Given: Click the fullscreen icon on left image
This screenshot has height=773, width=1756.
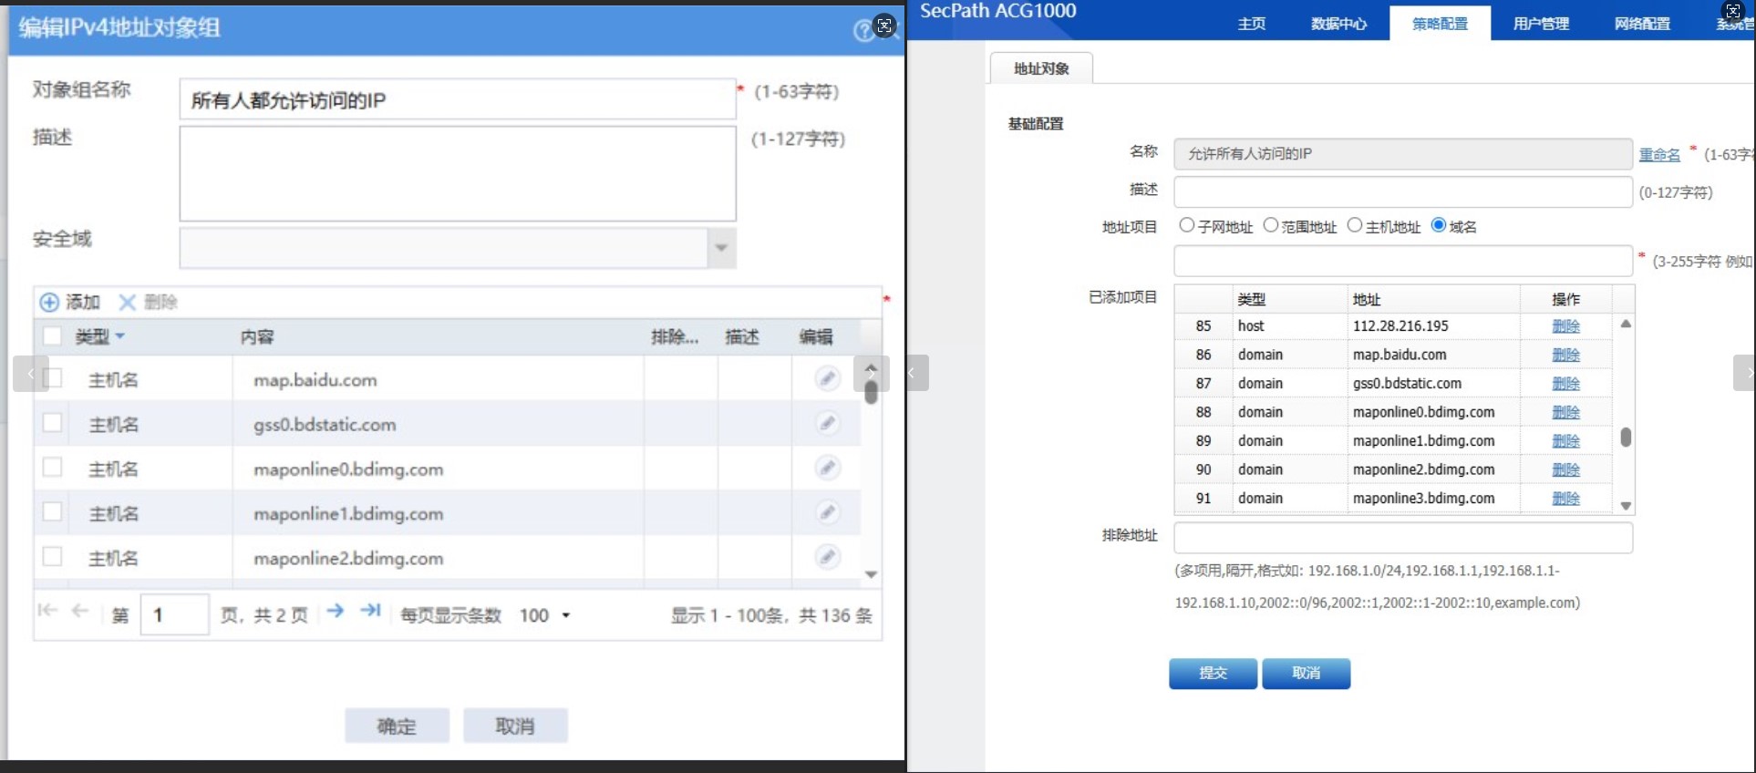Looking at the screenshot, I should pos(884,26).
